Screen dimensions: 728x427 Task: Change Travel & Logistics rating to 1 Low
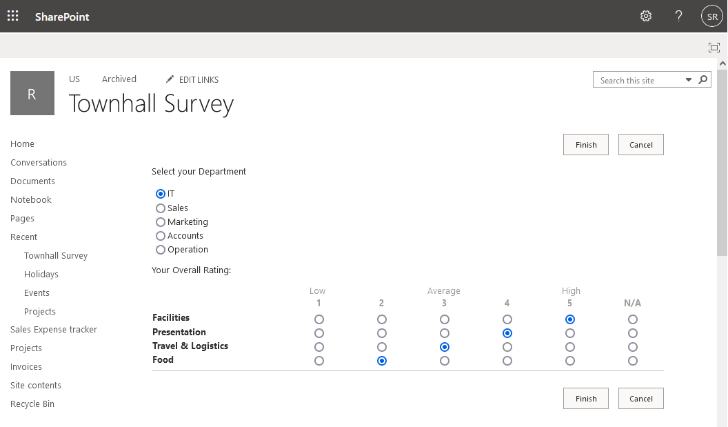pyautogui.click(x=318, y=347)
